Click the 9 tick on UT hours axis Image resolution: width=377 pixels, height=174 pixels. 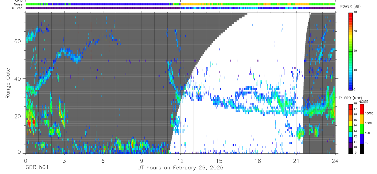click(142, 160)
